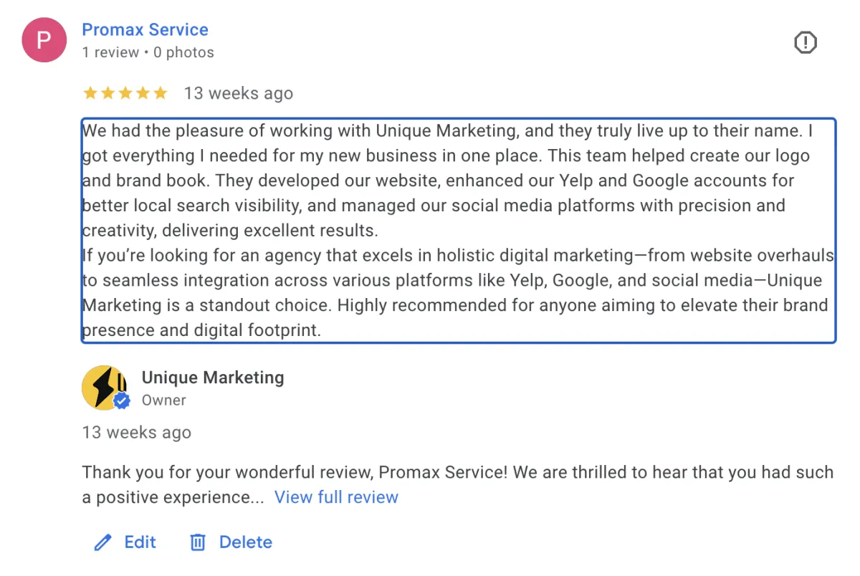Click the pencil icon beside Edit
This screenshot has width=860, height=576.
pos(103,542)
